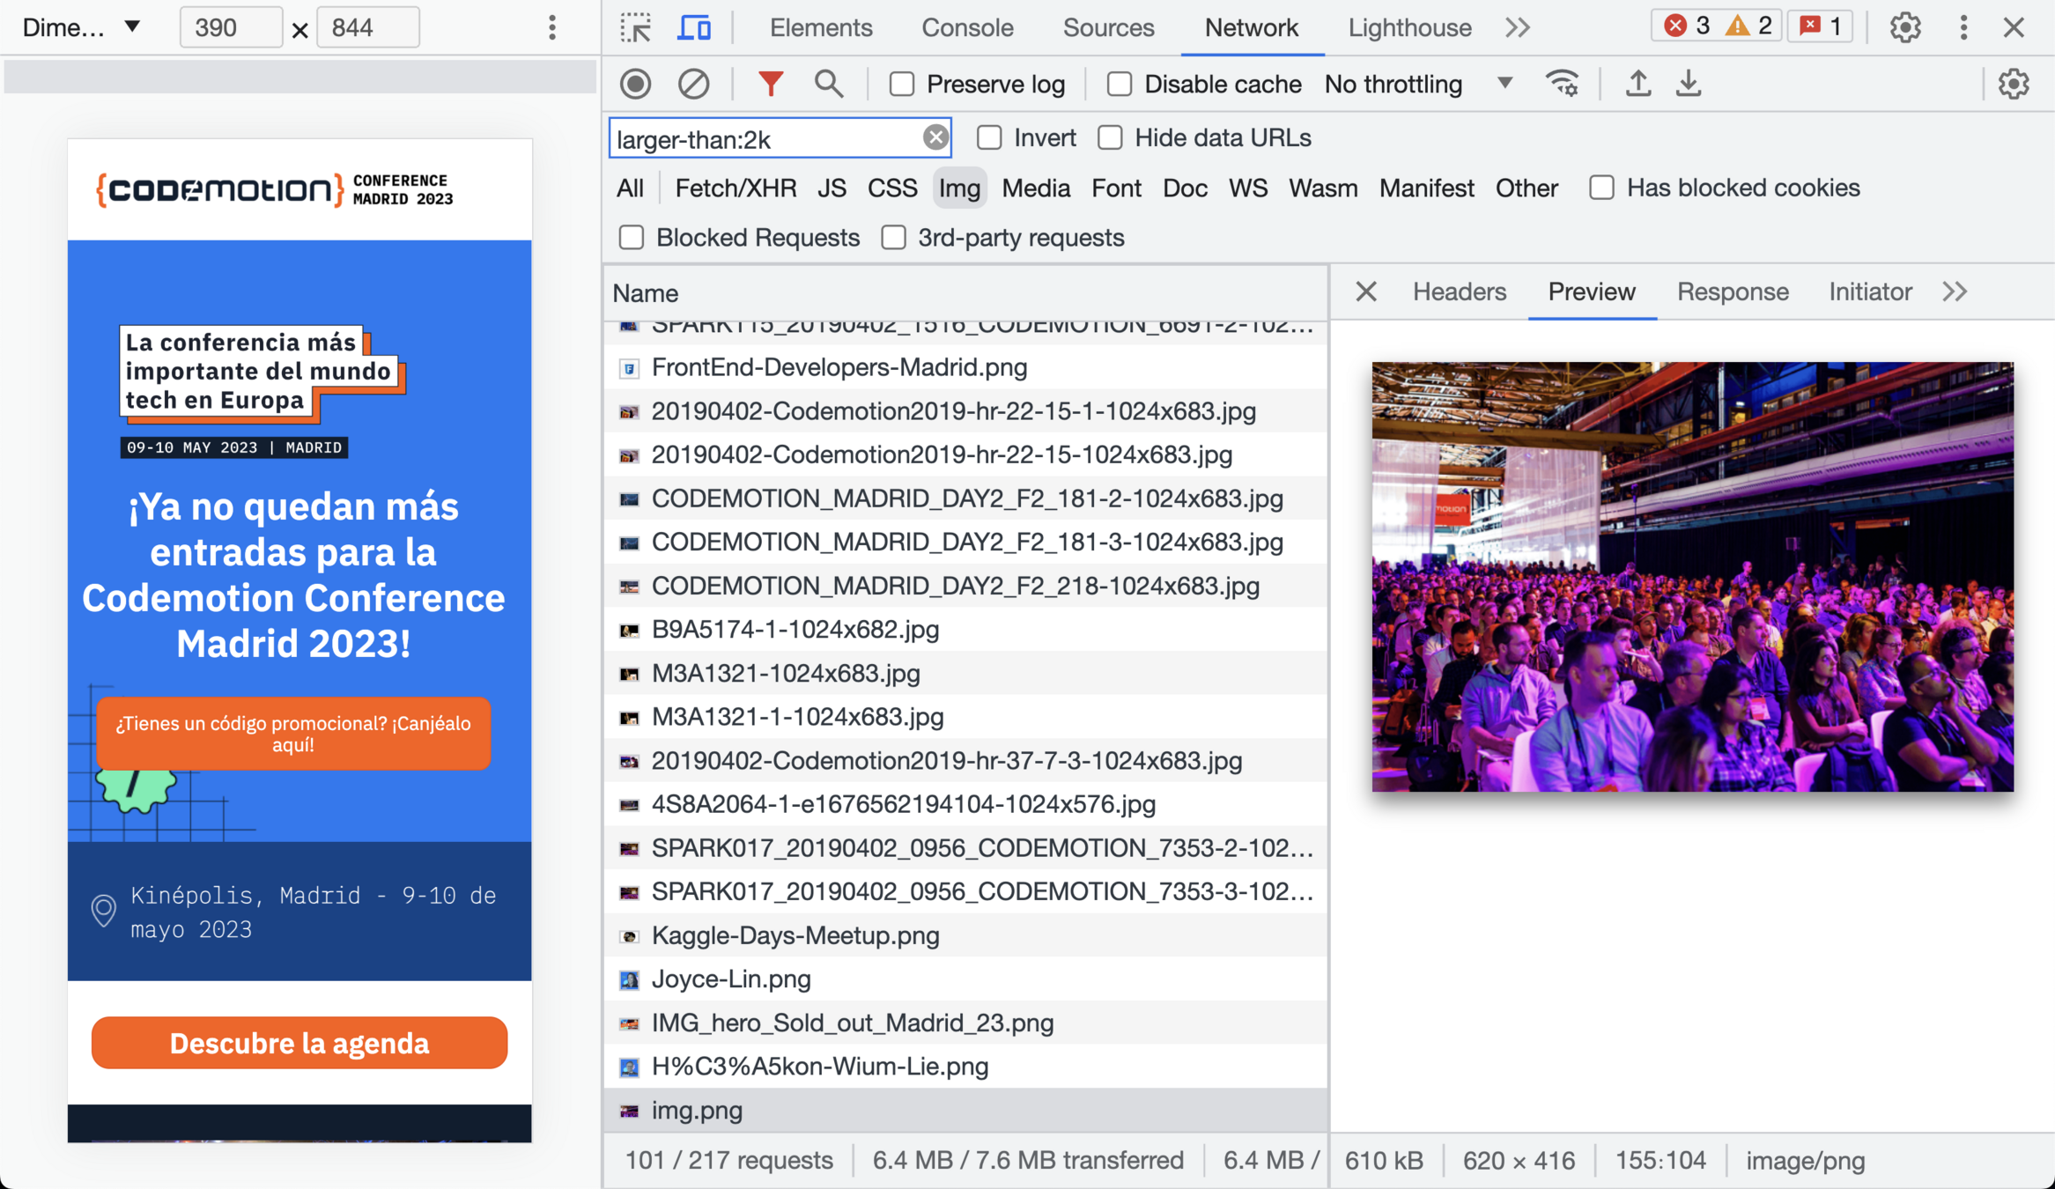Switch to the Console tab
The width and height of the screenshot is (2055, 1189).
[x=967, y=27]
